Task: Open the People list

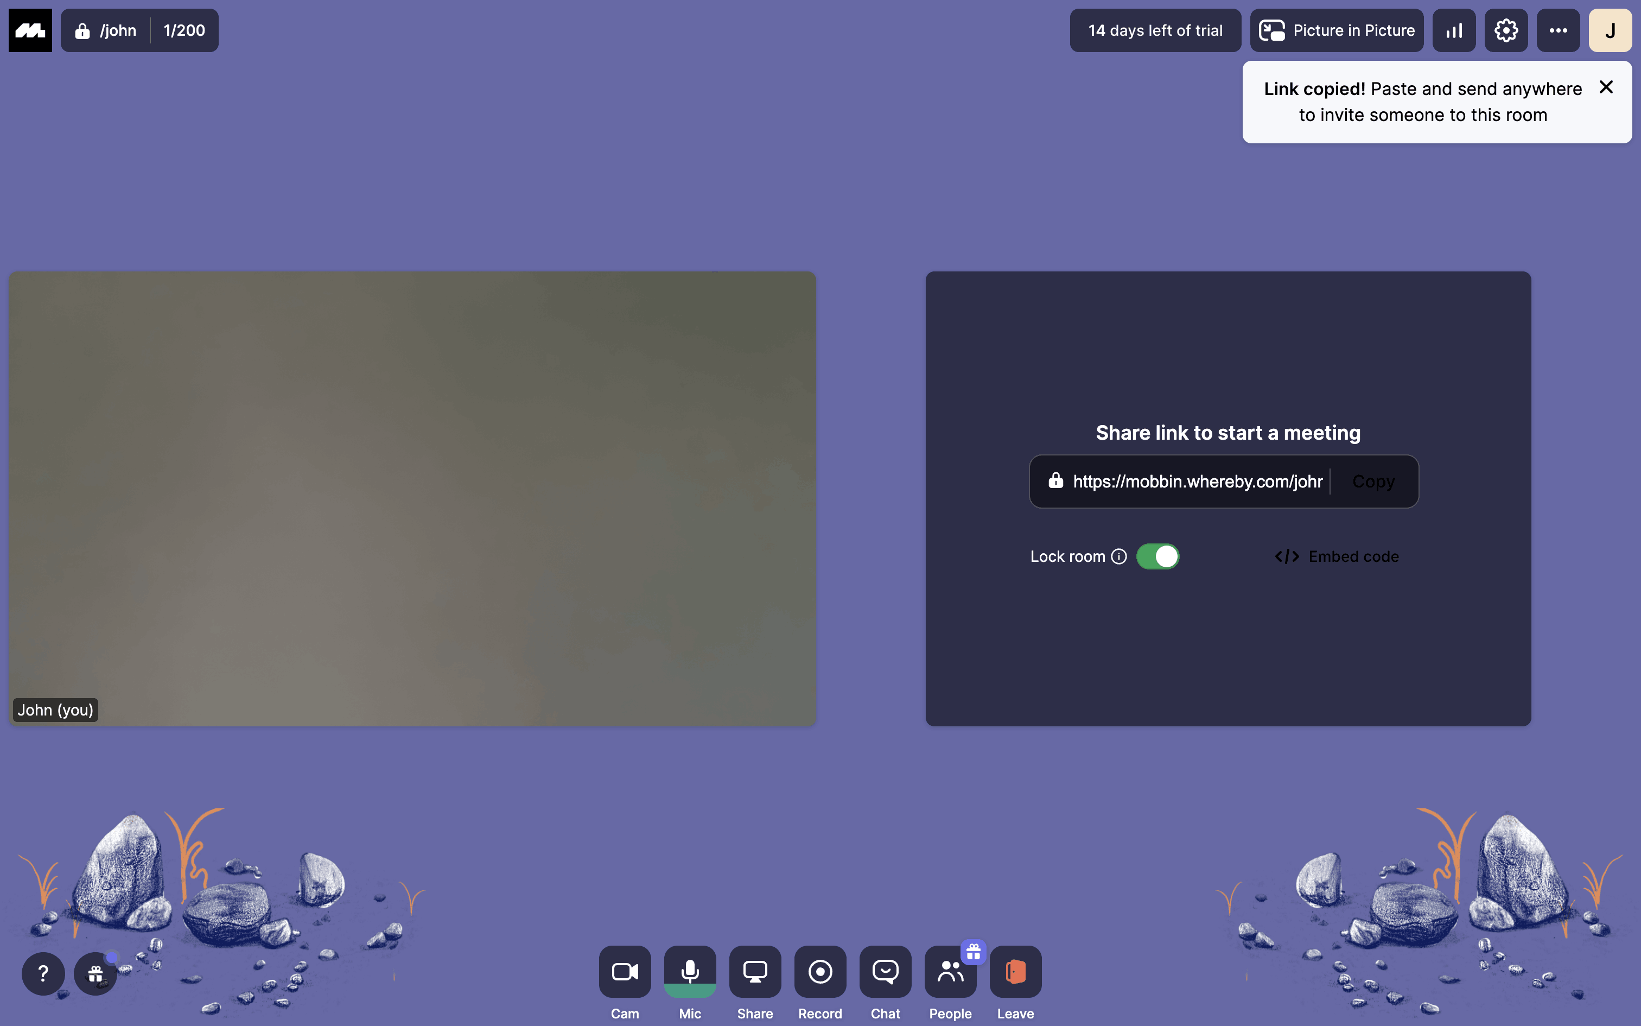Action: (950, 971)
